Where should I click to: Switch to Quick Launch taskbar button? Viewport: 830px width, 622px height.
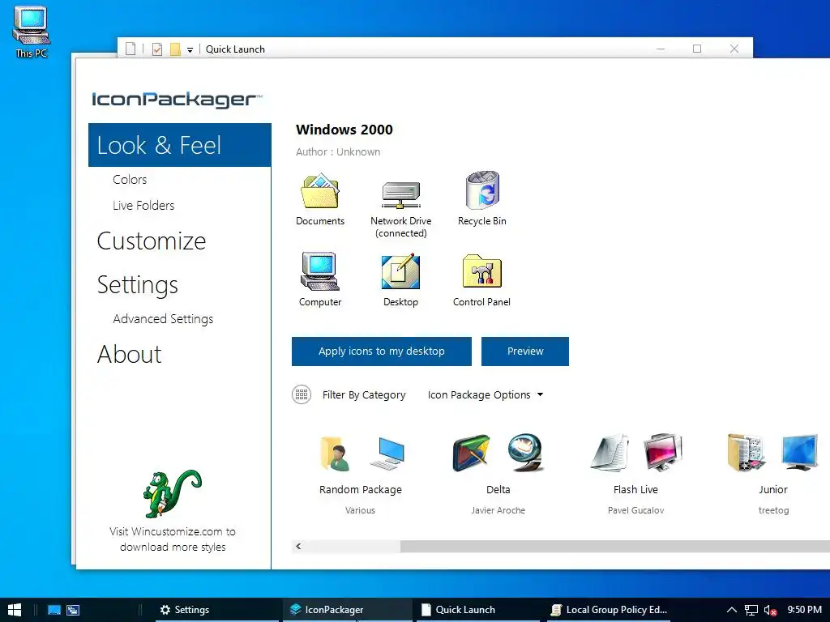478,610
